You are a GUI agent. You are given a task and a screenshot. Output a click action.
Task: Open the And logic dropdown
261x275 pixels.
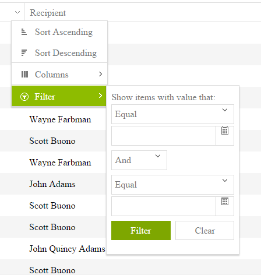pos(139,160)
